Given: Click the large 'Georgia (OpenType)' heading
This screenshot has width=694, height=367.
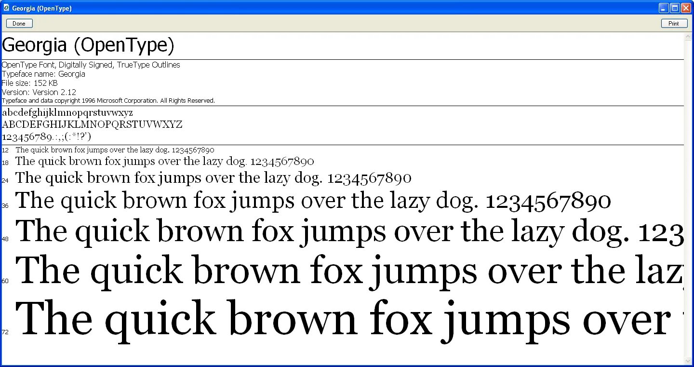Looking at the screenshot, I should [x=88, y=46].
